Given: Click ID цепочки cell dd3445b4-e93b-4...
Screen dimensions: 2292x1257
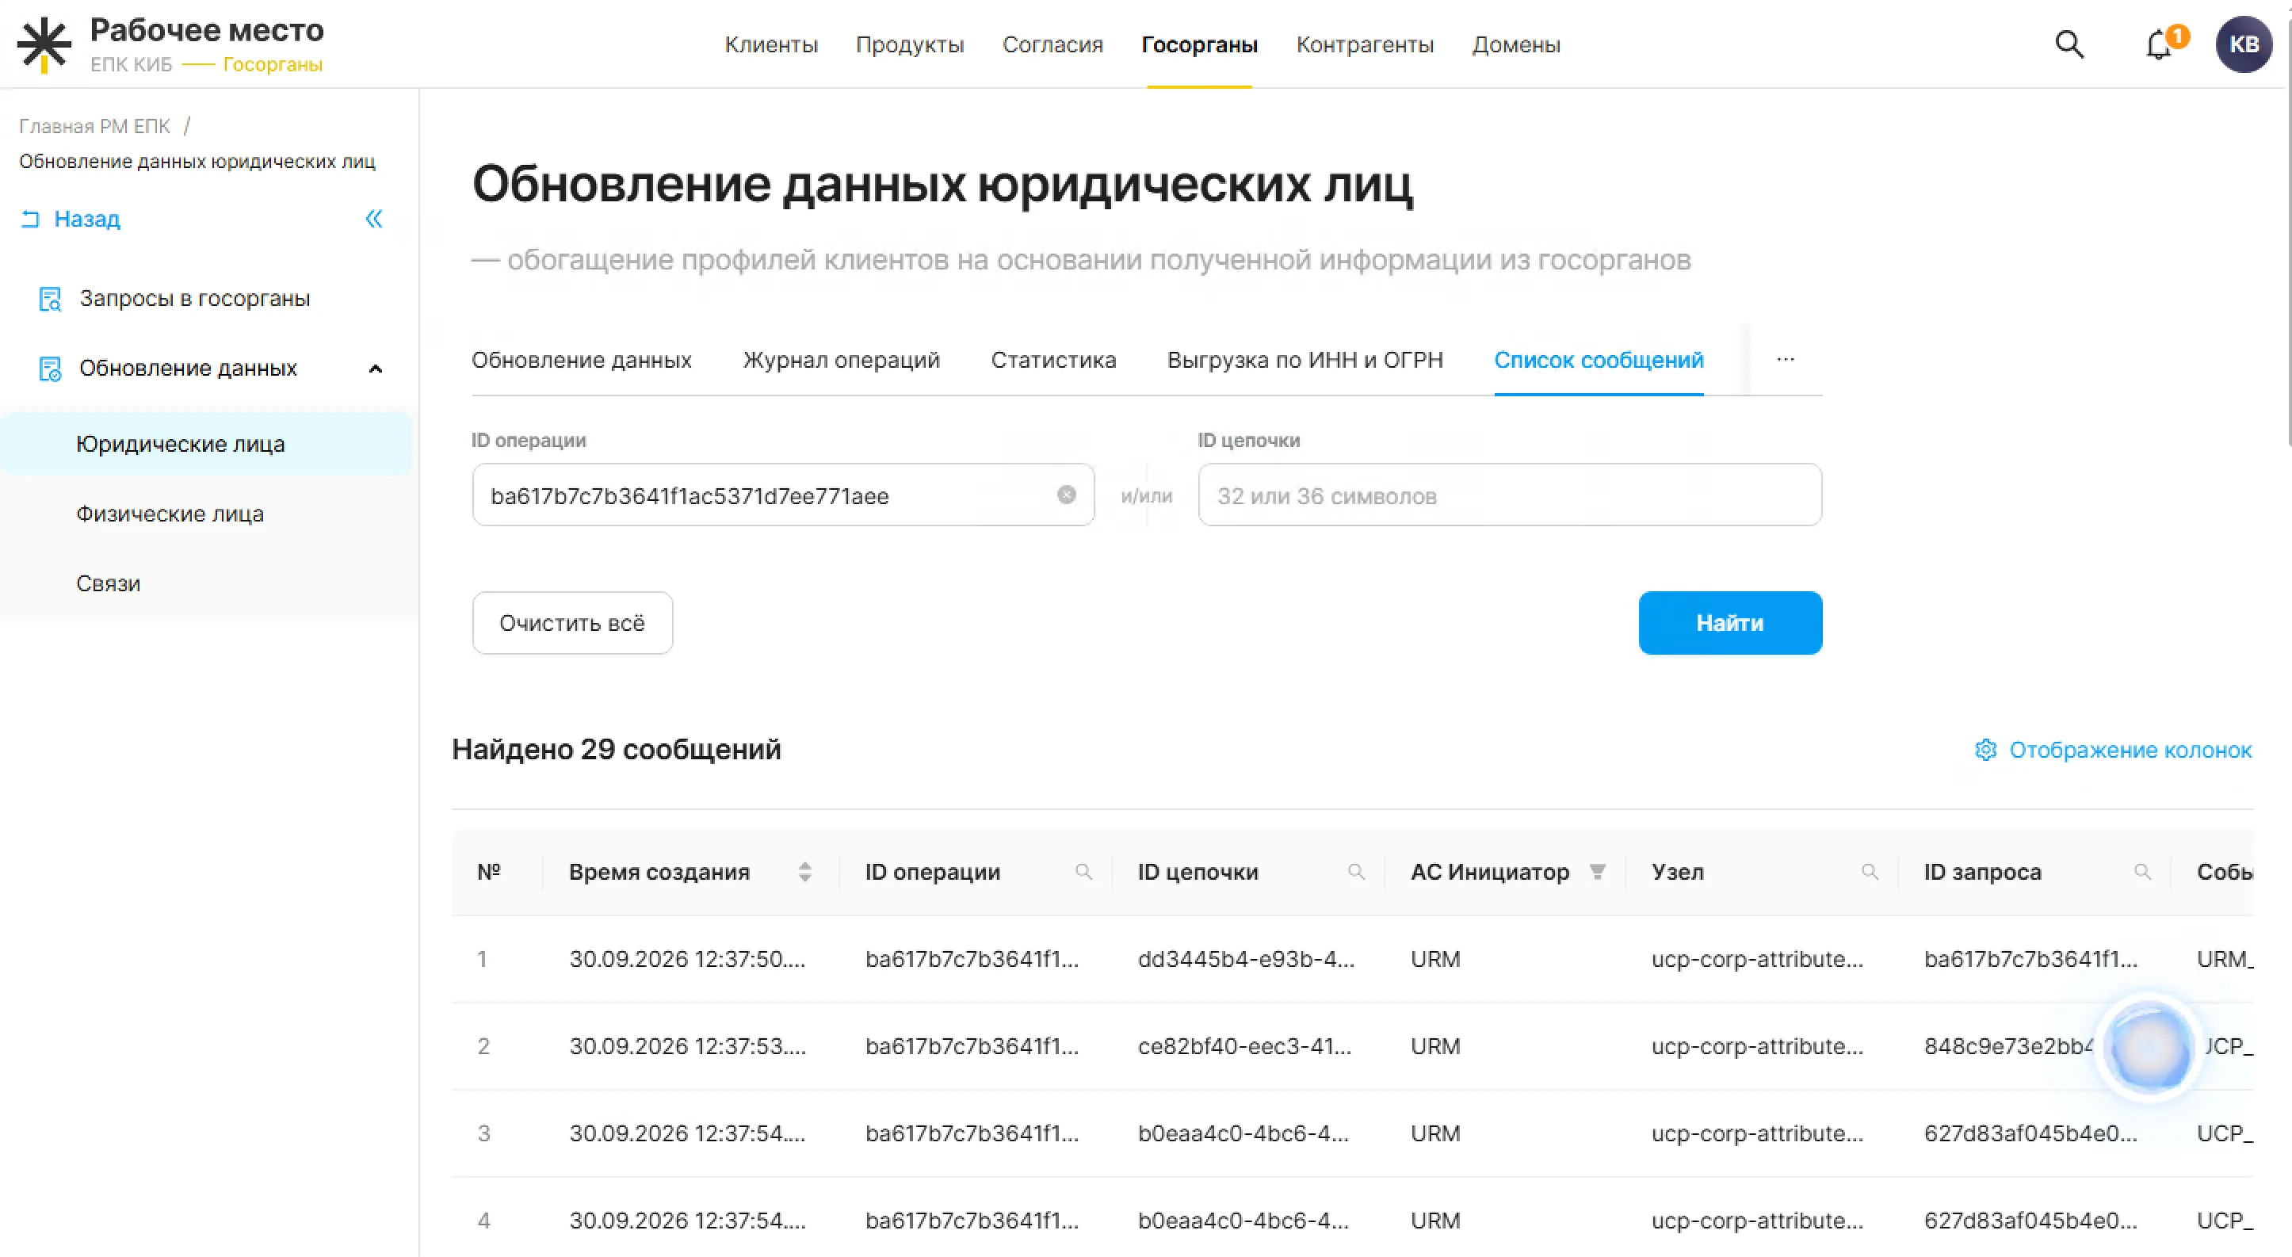Looking at the screenshot, I should coord(1246,959).
